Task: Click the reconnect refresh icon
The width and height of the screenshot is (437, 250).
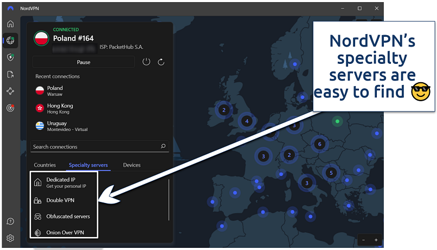Action: pyautogui.click(x=161, y=62)
